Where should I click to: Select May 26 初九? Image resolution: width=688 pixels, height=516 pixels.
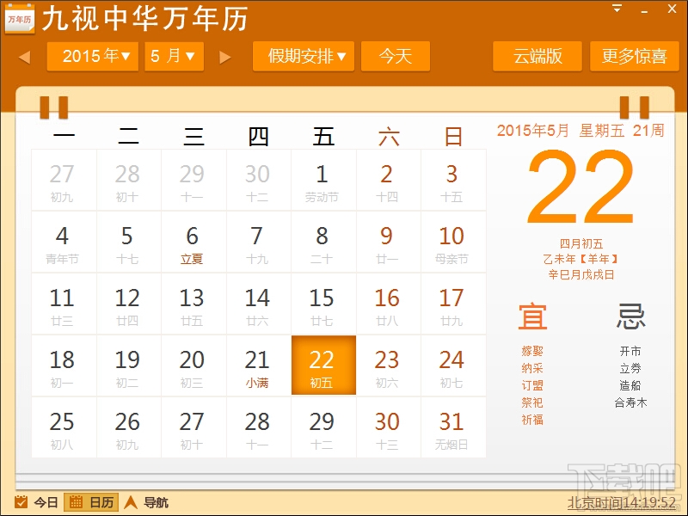128,427
